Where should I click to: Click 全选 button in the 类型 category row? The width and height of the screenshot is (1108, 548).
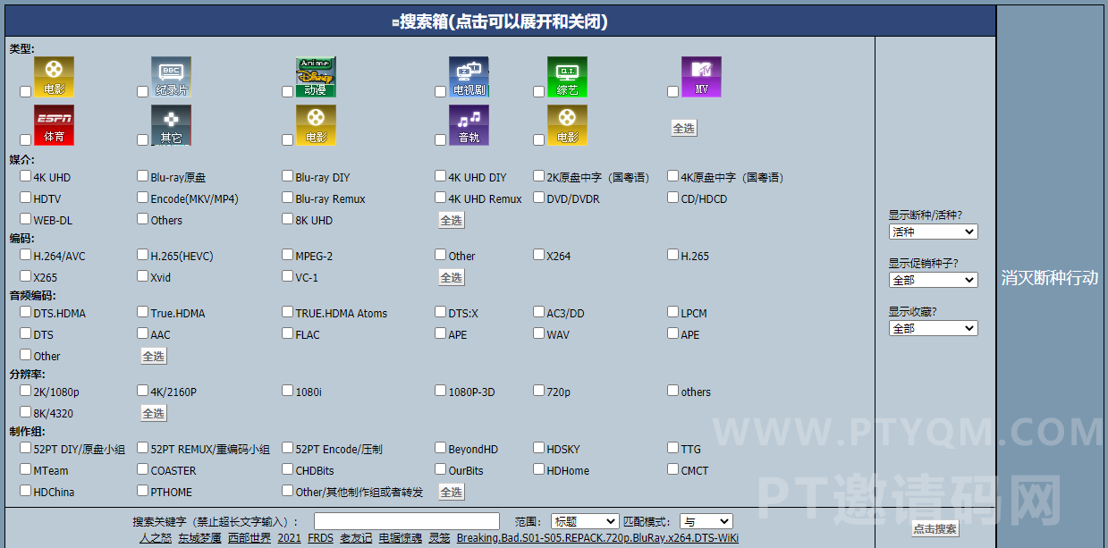coord(683,129)
